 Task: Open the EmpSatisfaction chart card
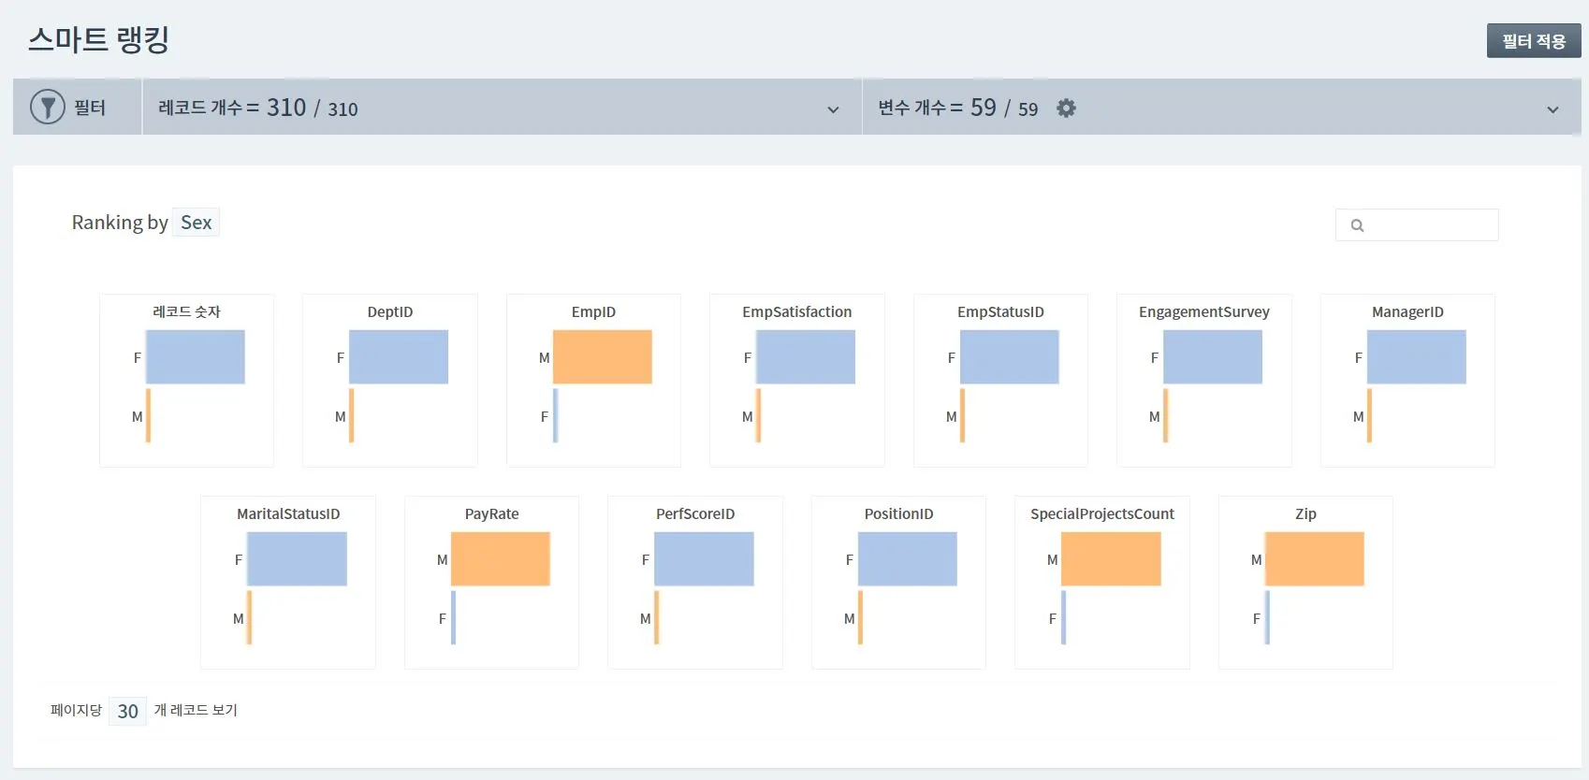797,381
